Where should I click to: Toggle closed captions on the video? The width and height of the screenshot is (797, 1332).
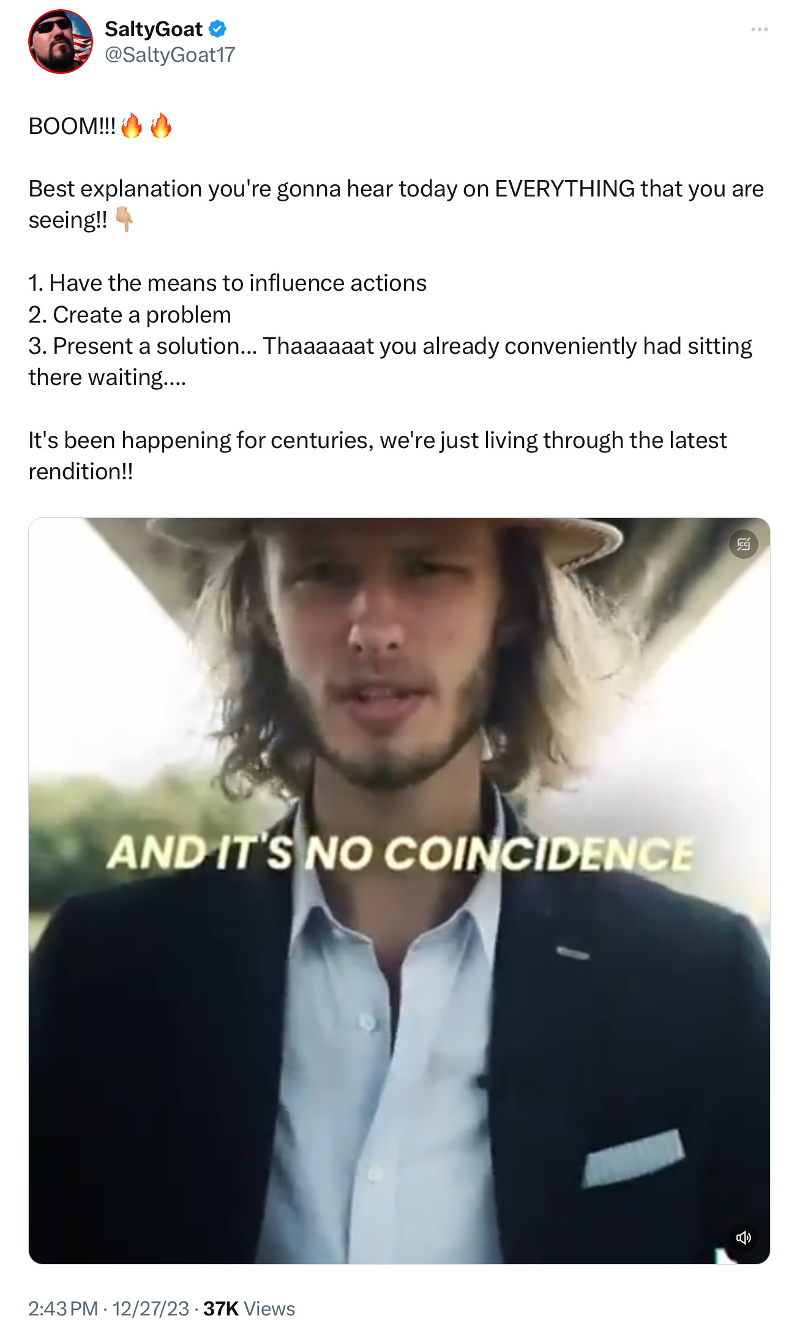point(743,544)
